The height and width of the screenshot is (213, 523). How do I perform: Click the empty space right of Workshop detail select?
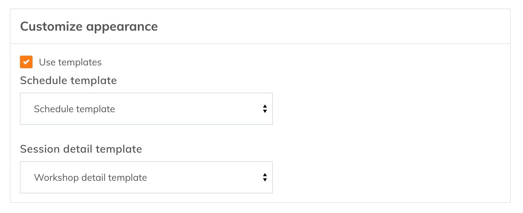pos(389,177)
